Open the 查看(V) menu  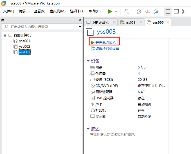[x=40, y=11]
